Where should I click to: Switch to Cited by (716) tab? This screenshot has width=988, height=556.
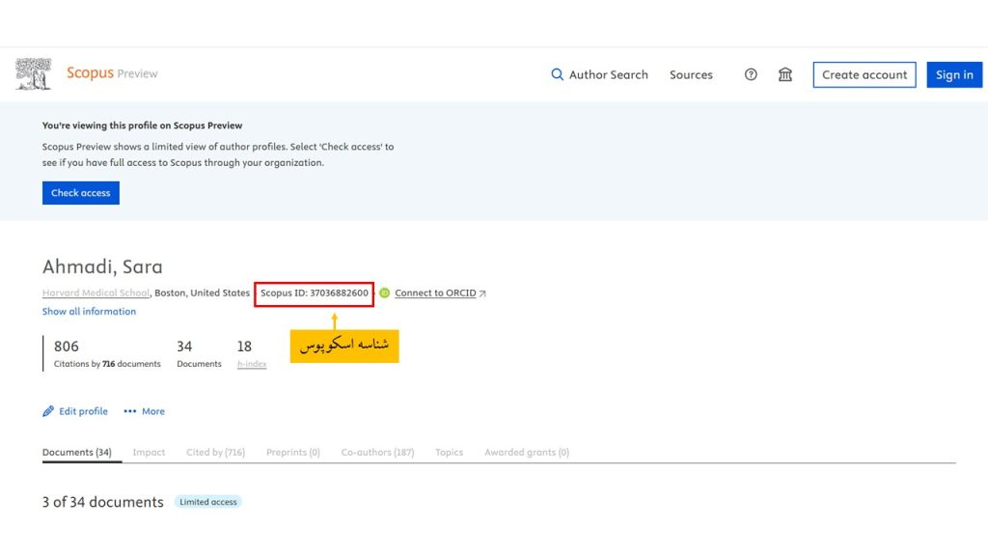[x=215, y=452]
